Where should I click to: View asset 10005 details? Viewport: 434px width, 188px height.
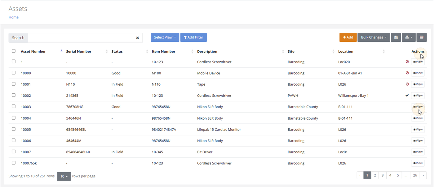(418, 129)
